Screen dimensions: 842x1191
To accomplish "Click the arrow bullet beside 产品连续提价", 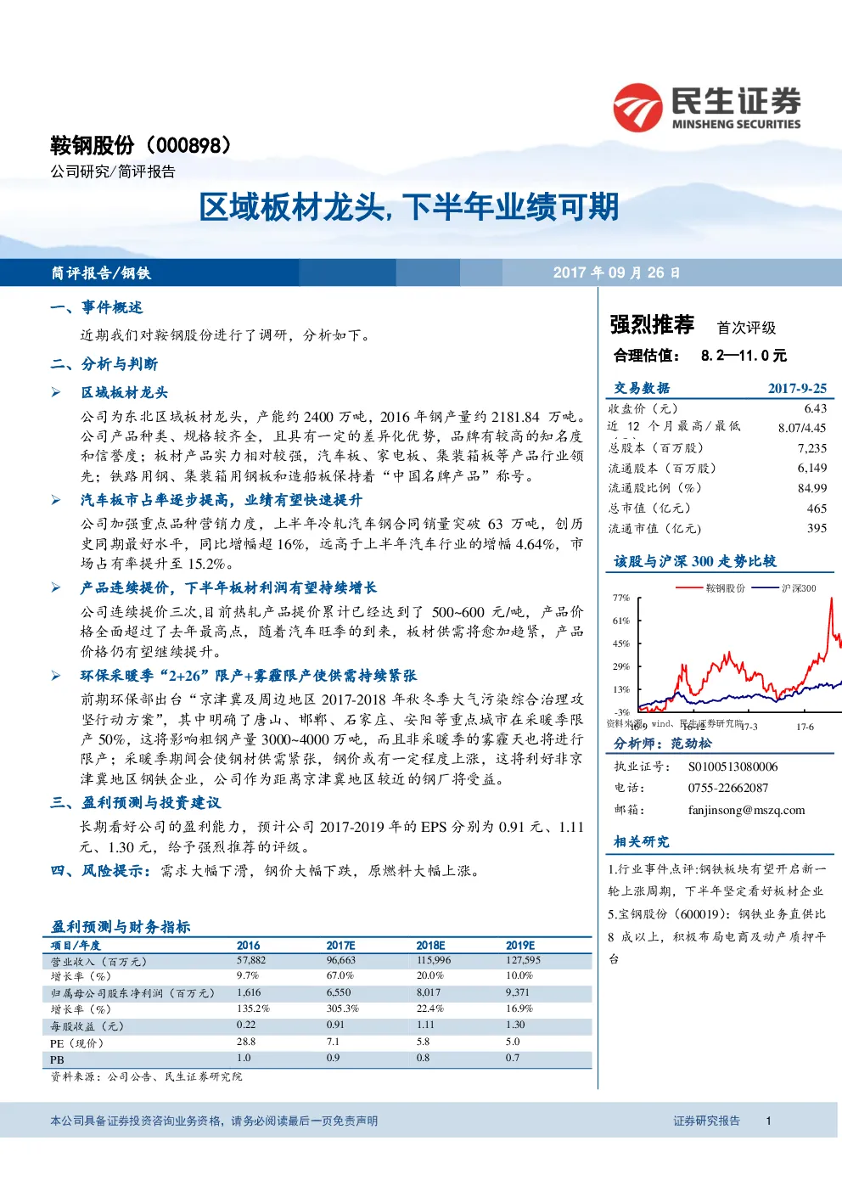I will [x=56, y=587].
